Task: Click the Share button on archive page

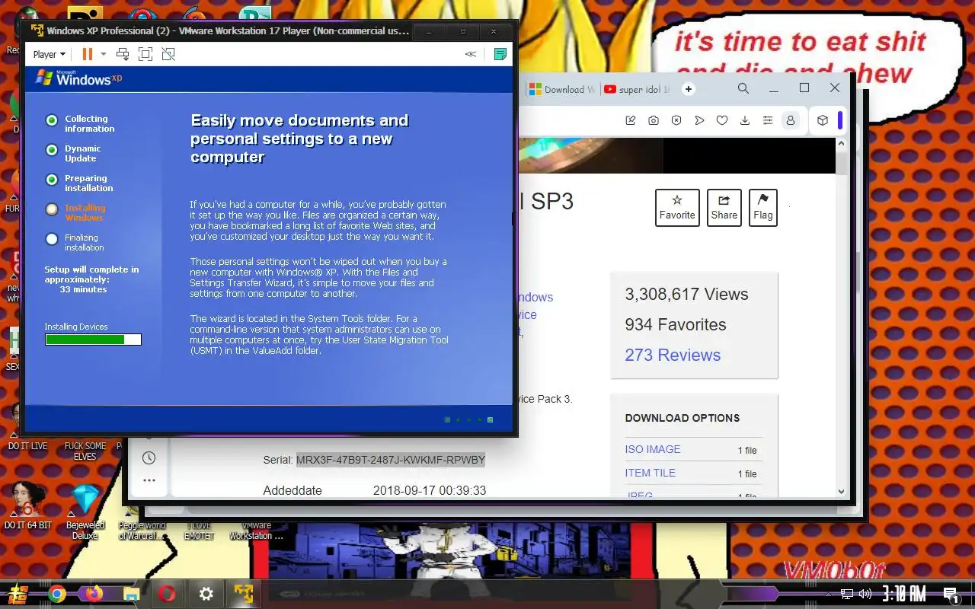Action: (724, 207)
